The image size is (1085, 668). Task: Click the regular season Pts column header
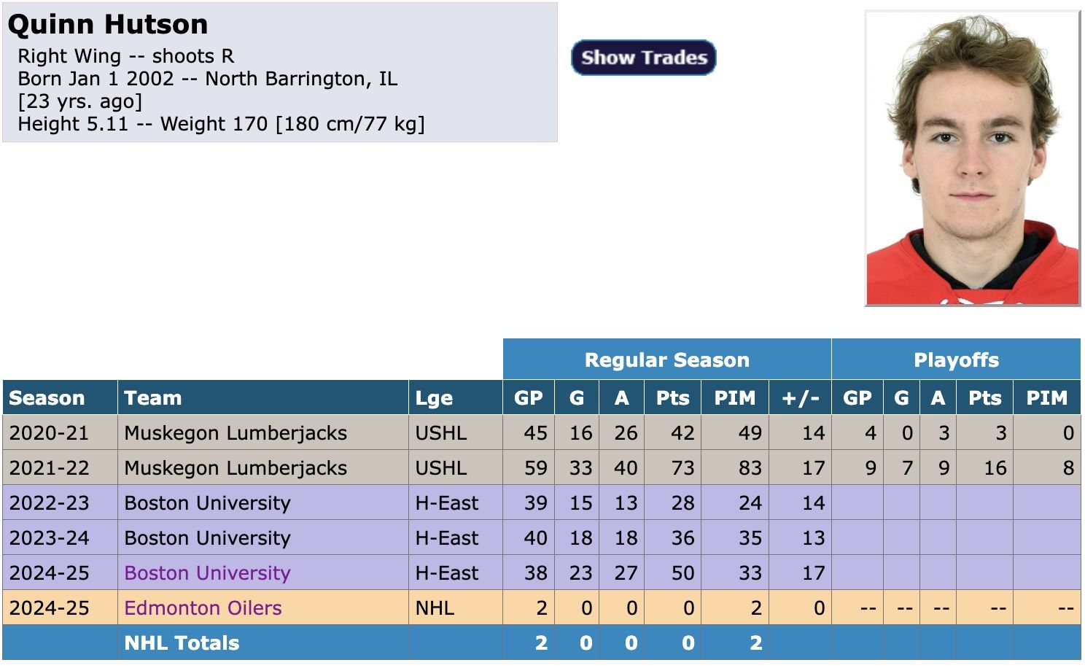(672, 398)
